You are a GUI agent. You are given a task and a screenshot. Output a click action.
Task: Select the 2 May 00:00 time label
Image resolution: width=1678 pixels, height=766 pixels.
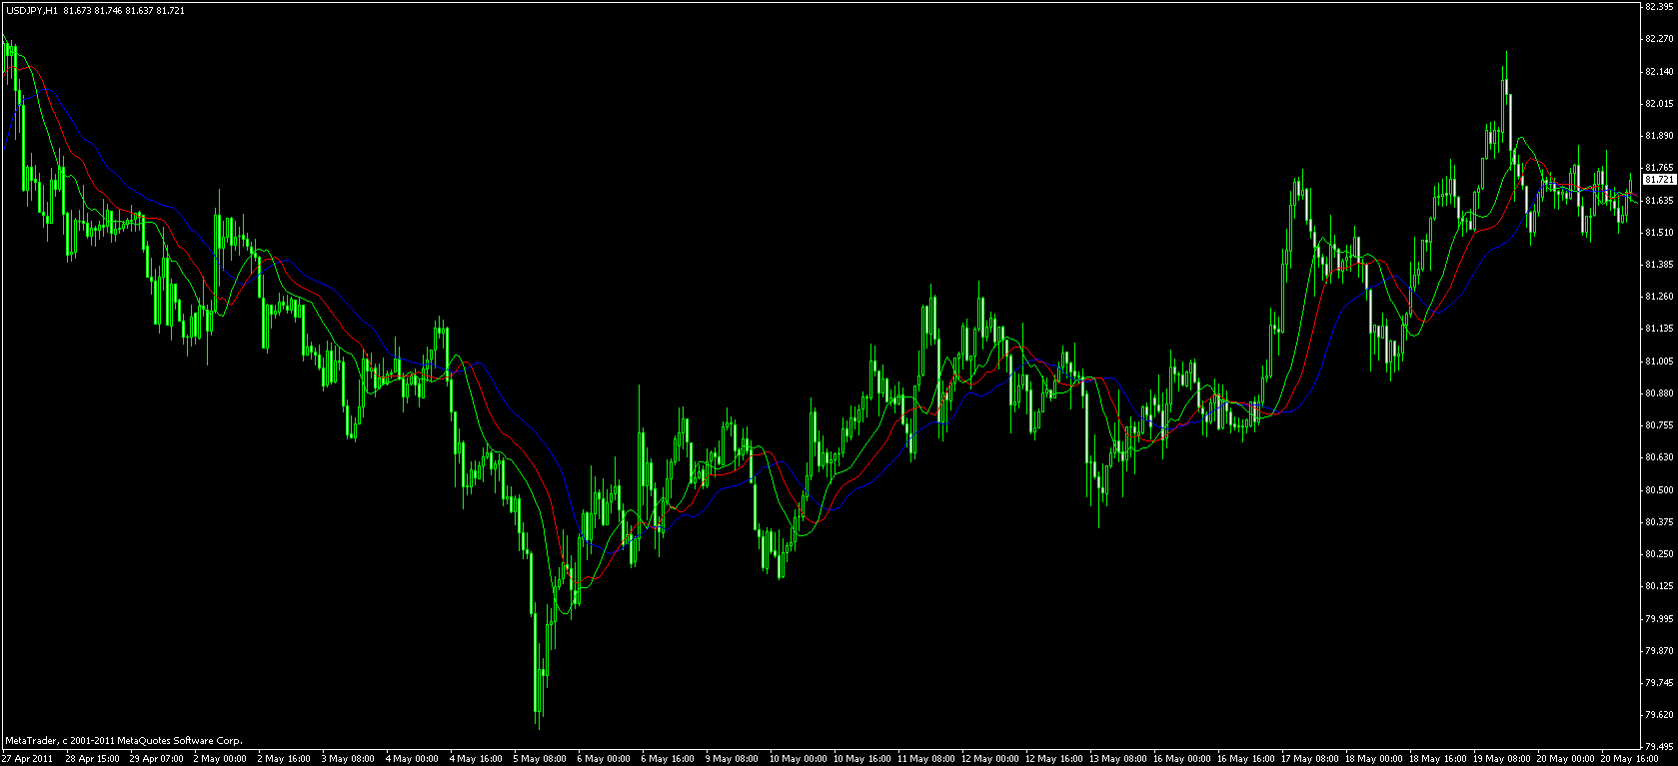[219, 759]
